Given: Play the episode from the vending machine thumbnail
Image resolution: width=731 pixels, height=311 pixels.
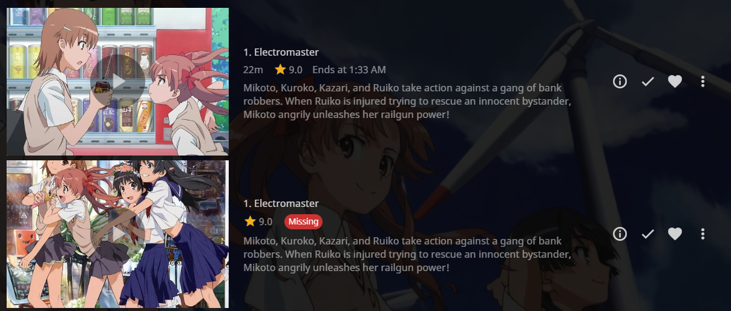Looking at the screenshot, I should tap(117, 81).
